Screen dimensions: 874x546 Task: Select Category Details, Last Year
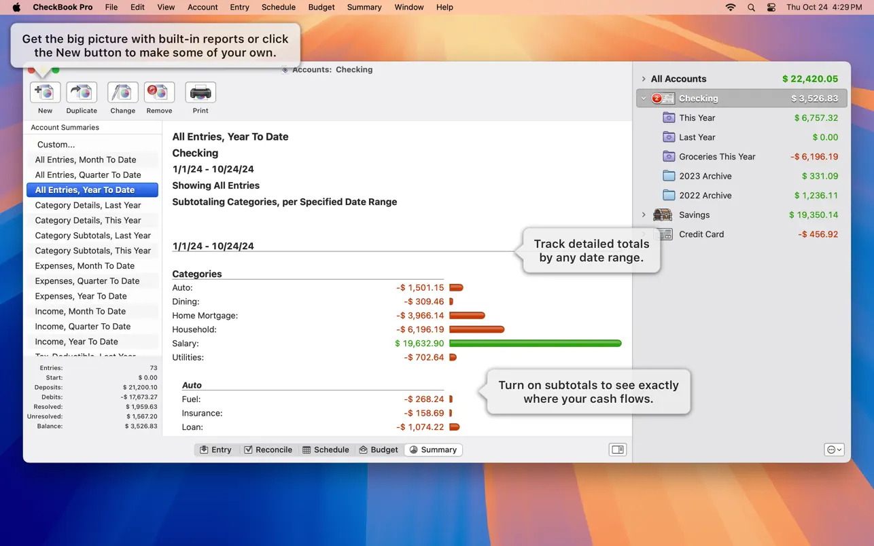tap(92, 205)
